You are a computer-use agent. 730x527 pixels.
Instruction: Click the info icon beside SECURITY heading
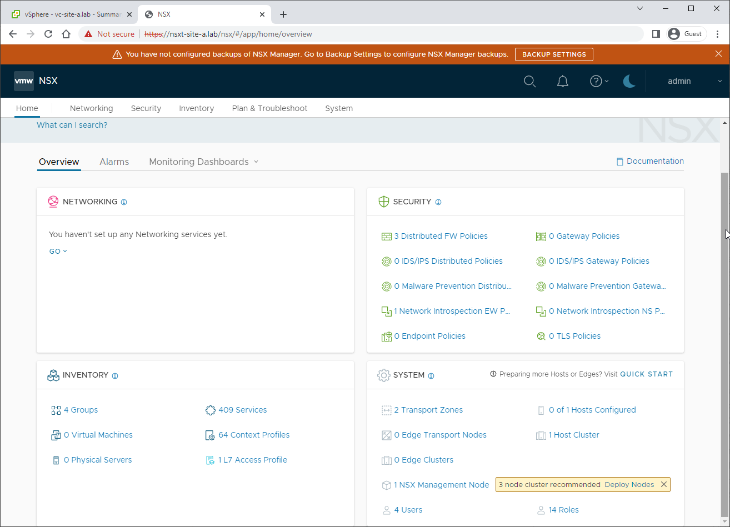click(x=438, y=202)
